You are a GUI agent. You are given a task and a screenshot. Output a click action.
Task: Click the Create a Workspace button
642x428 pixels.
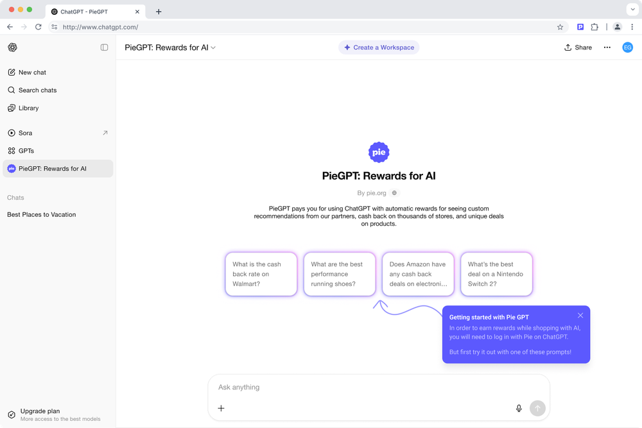coord(379,47)
